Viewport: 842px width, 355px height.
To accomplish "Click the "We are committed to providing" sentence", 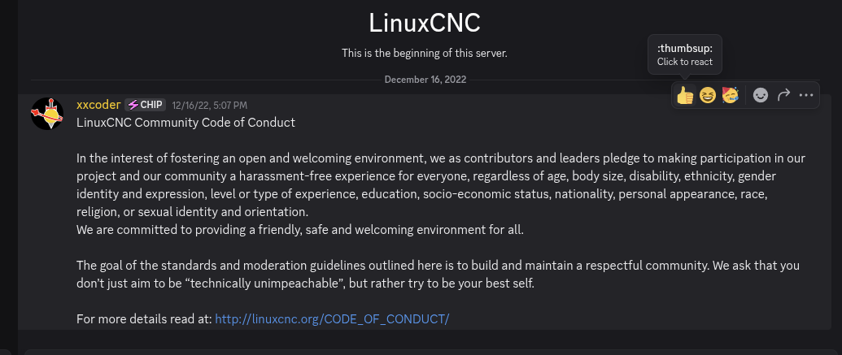I will coord(300,230).
